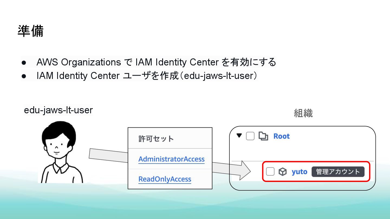390x219 pixels.
Task: Click the 準備 slide title
Action: point(30,31)
